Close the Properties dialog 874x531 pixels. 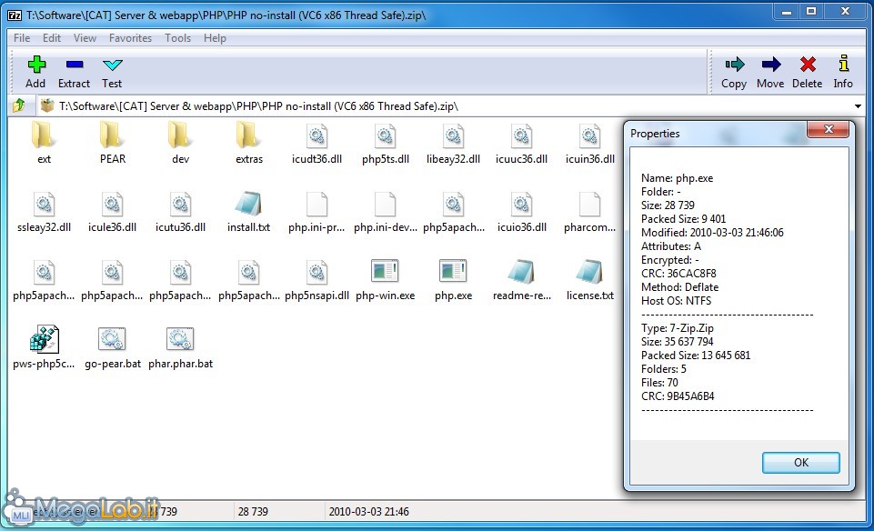(829, 129)
